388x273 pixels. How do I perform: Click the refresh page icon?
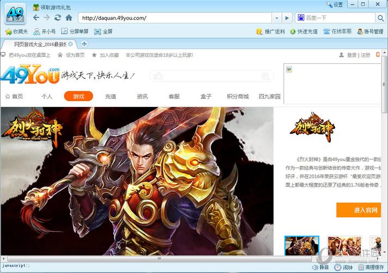(58, 18)
